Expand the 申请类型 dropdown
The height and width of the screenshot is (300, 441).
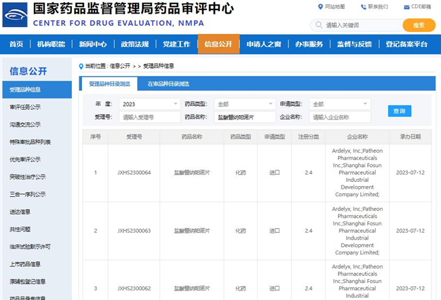coord(339,104)
